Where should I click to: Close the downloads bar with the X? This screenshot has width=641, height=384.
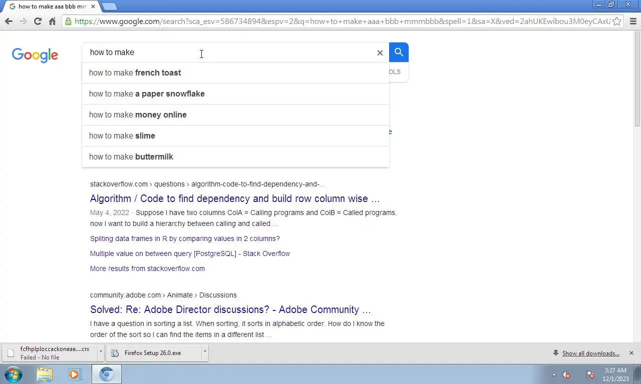click(x=631, y=353)
